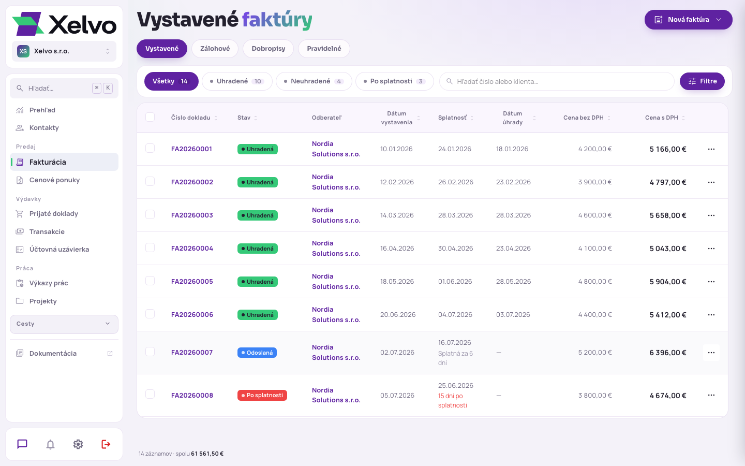Filter Po splatnosti invoices

coord(395,81)
